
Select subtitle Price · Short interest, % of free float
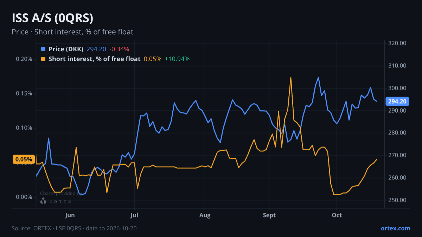pos(72,32)
